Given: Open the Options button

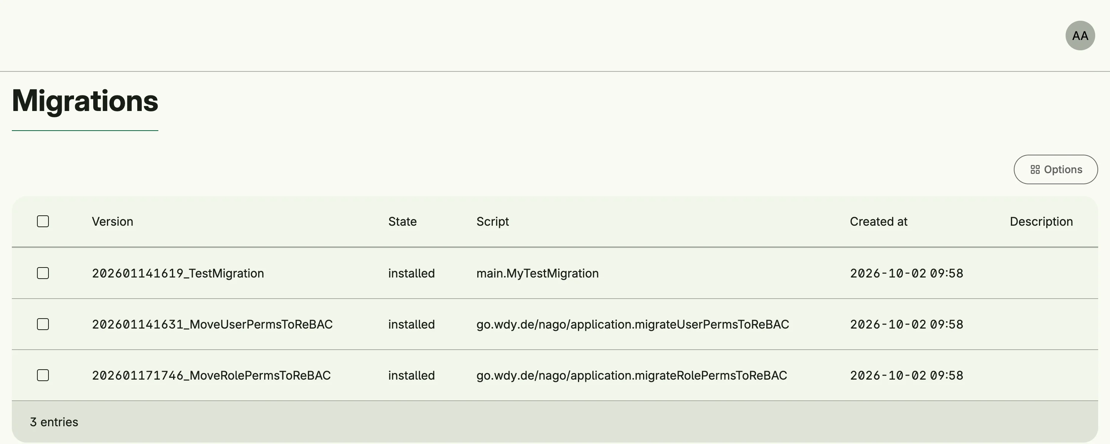Looking at the screenshot, I should pyautogui.click(x=1056, y=169).
